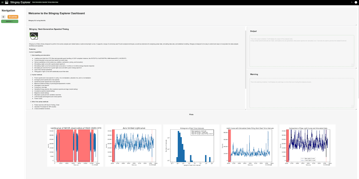Open the NICER MAXI 1820+070 lightcurve plot
Viewport: 359px width, 179px height.
[75, 146]
